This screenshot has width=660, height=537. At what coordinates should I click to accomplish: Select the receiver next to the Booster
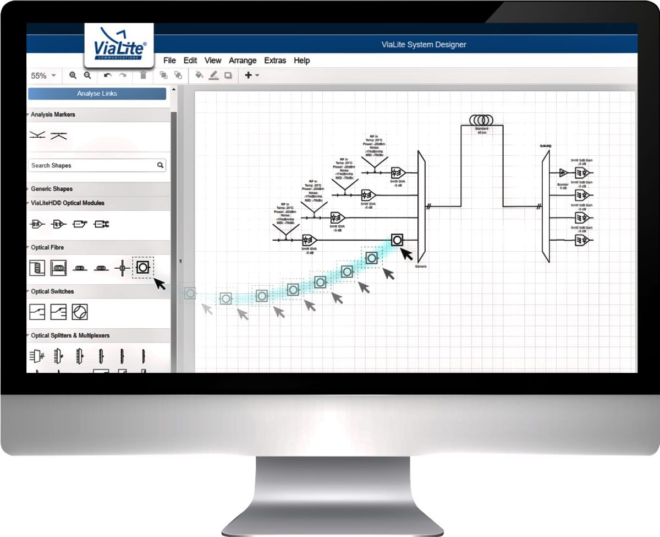click(582, 172)
